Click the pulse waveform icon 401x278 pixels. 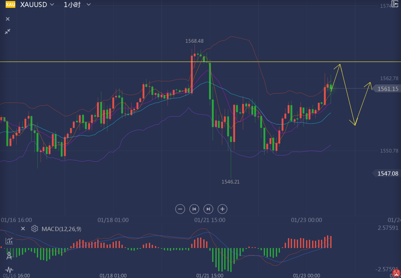point(9,270)
